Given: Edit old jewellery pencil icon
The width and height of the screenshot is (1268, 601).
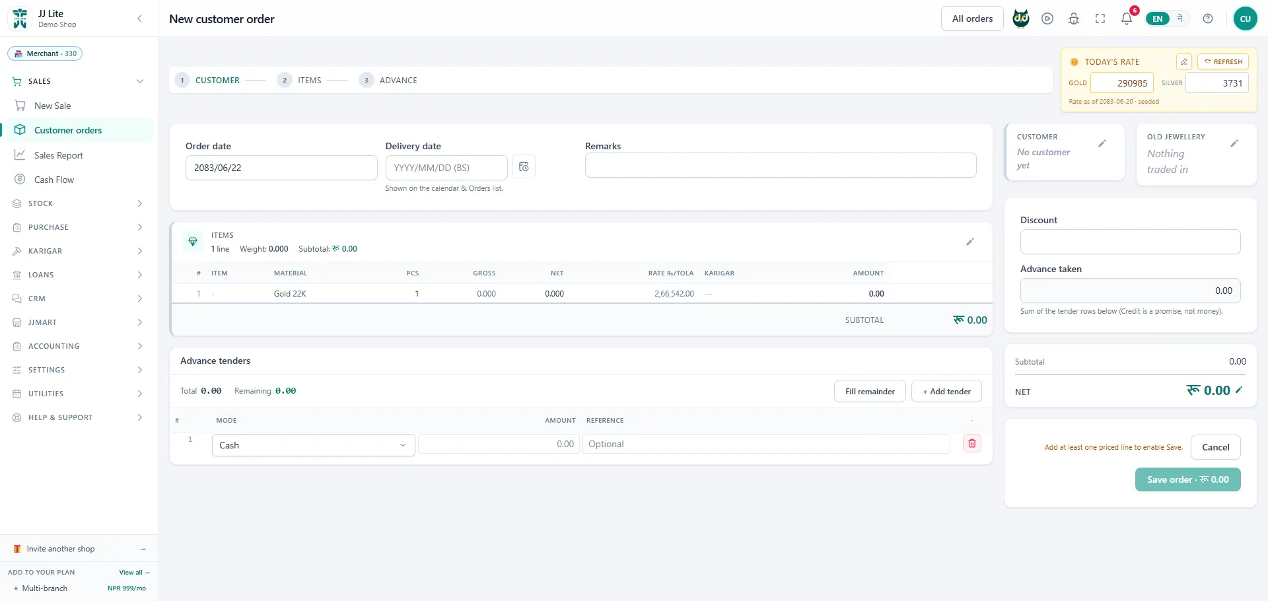Looking at the screenshot, I should point(1234,143).
